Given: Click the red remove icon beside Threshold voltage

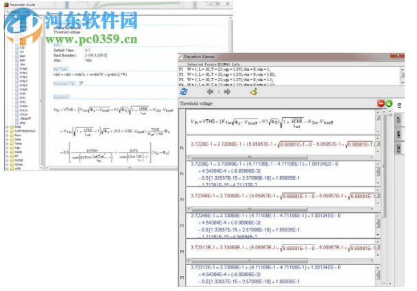Looking at the screenshot, I should pos(381,103).
